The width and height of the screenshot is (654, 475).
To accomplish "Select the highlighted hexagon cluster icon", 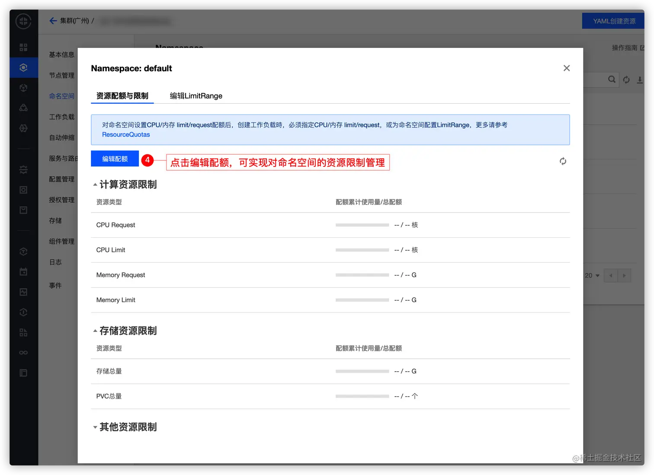I will (x=23, y=67).
